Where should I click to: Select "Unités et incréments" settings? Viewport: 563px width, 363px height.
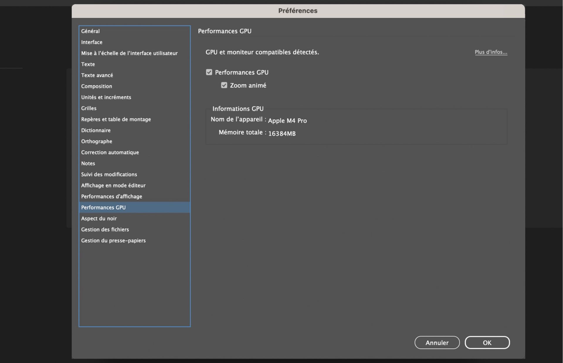(106, 97)
